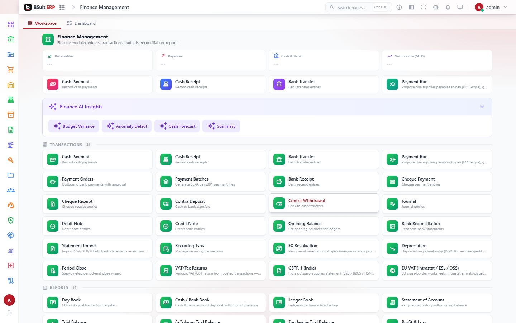Switch to the Dashboard tab
Image resolution: width=516 pixels, height=323 pixels.
81,23
